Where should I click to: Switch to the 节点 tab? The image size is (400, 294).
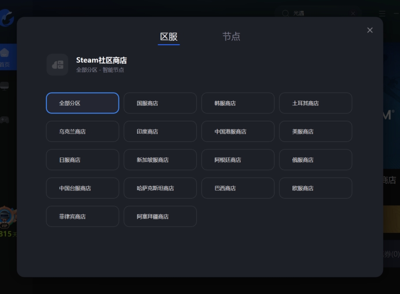point(232,37)
